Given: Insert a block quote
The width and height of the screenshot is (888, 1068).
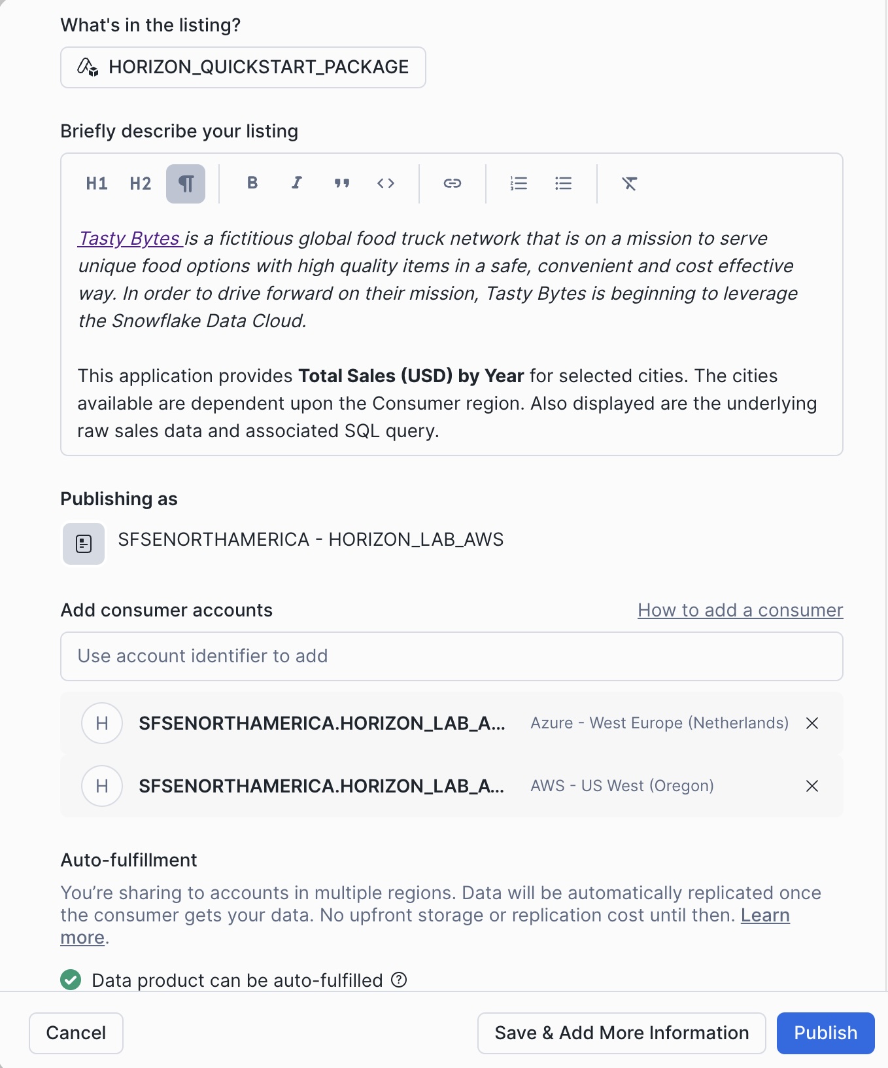Looking at the screenshot, I should [x=341, y=183].
